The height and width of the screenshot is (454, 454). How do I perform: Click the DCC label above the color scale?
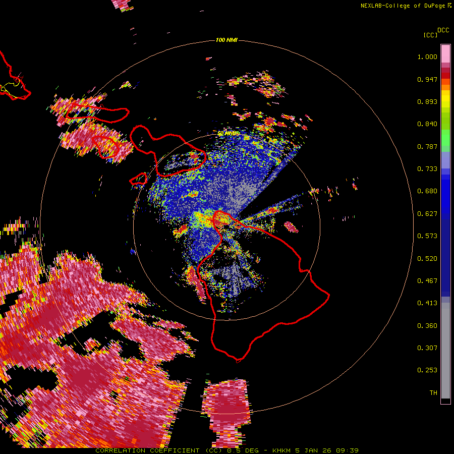[x=443, y=30]
